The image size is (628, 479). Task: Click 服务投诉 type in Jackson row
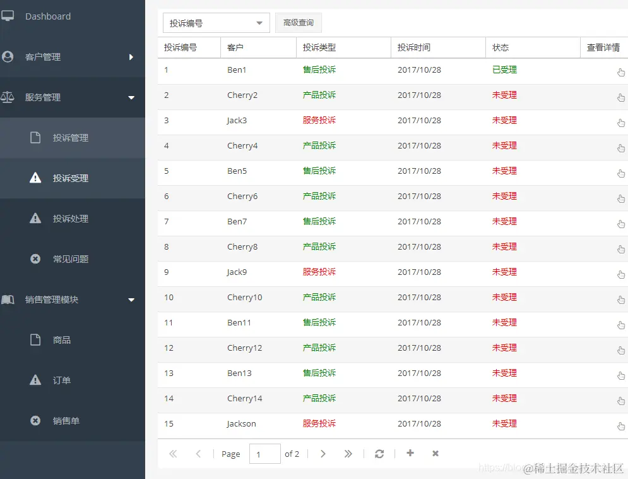tap(319, 423)
